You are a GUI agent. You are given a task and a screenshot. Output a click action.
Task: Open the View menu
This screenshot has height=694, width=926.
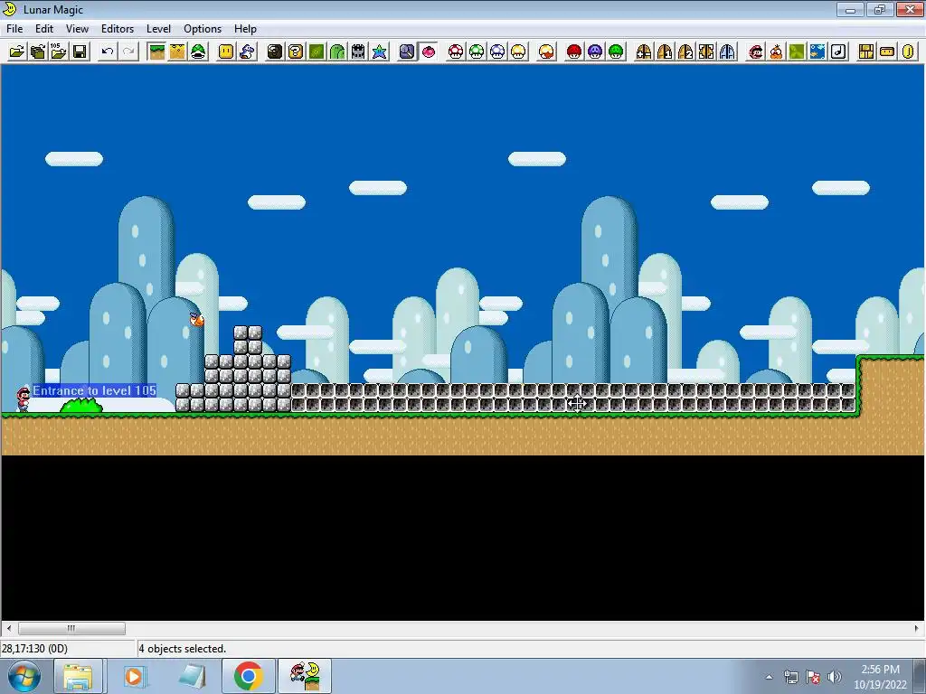coord(77,28)
